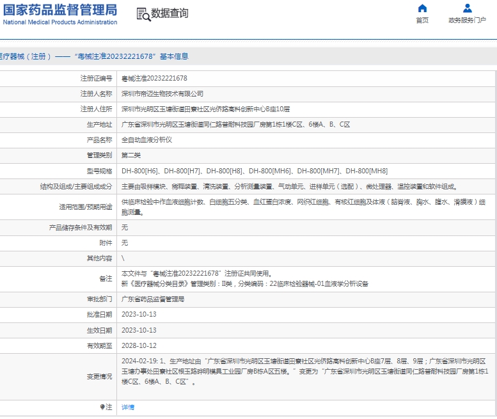Click the home (首页) house icon
497x419 pixels.
pyautogui.click(x=422, y=8)
